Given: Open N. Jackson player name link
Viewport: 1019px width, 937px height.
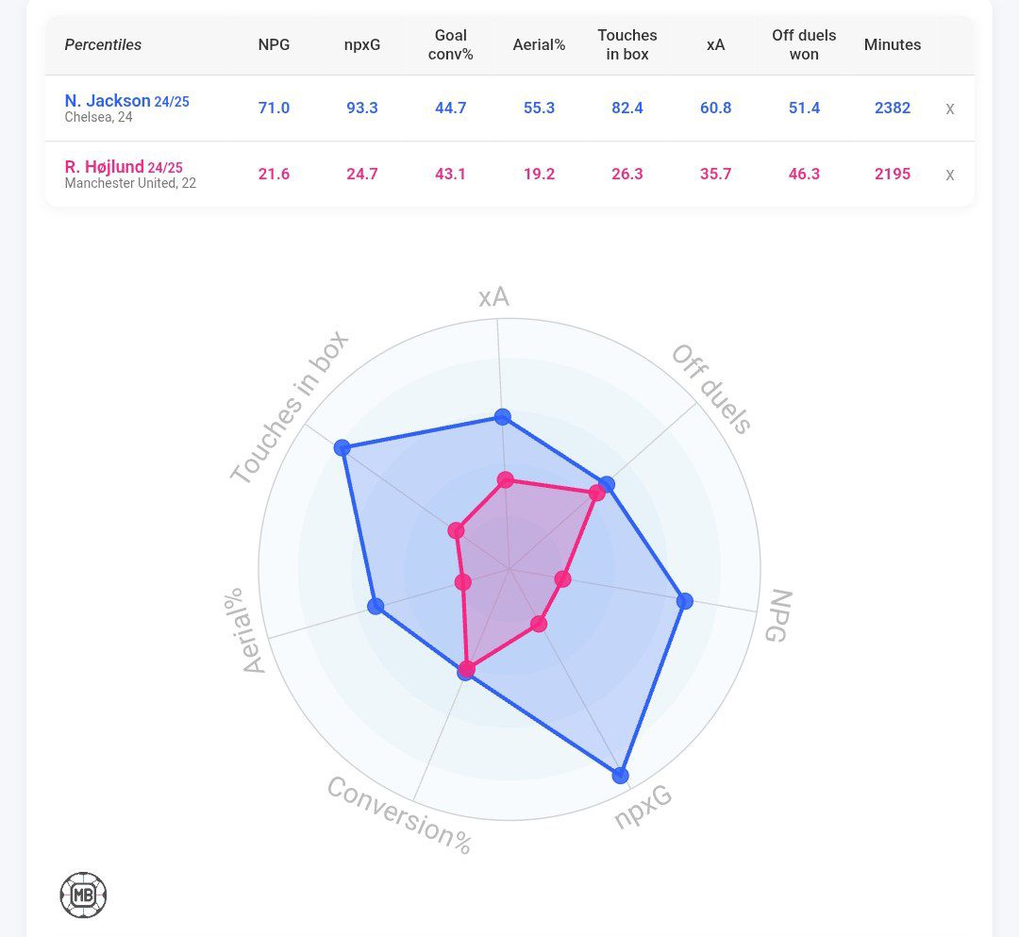Looking at the screenshot, I should [108, 100].
